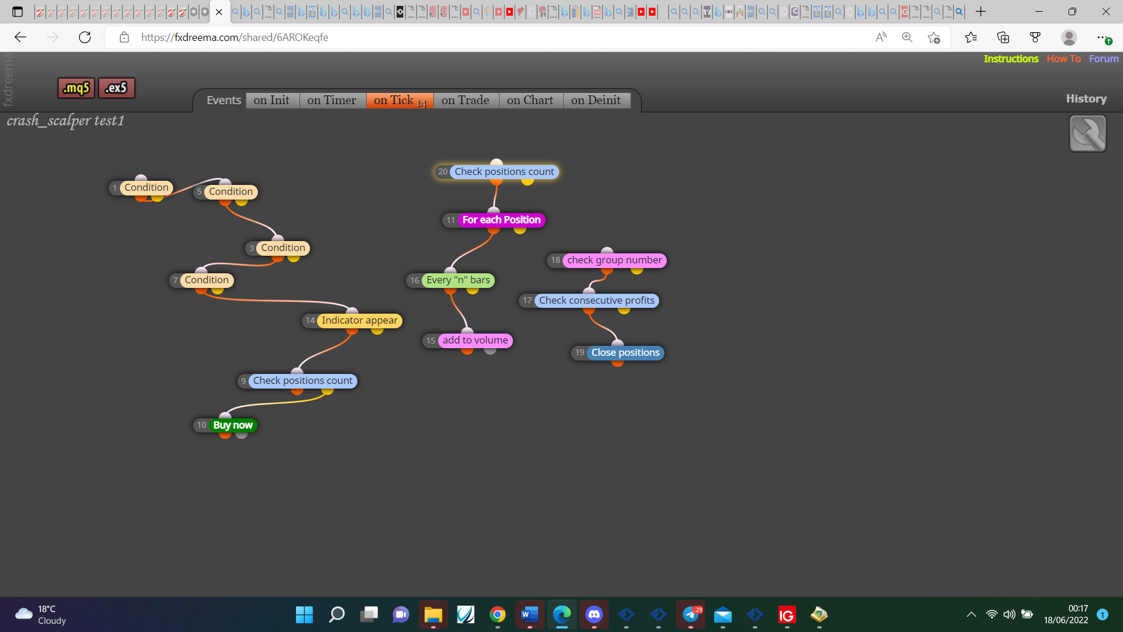The image size is (1123, 632).
Task: Open the Forum link
Action: click(1104, 59)
